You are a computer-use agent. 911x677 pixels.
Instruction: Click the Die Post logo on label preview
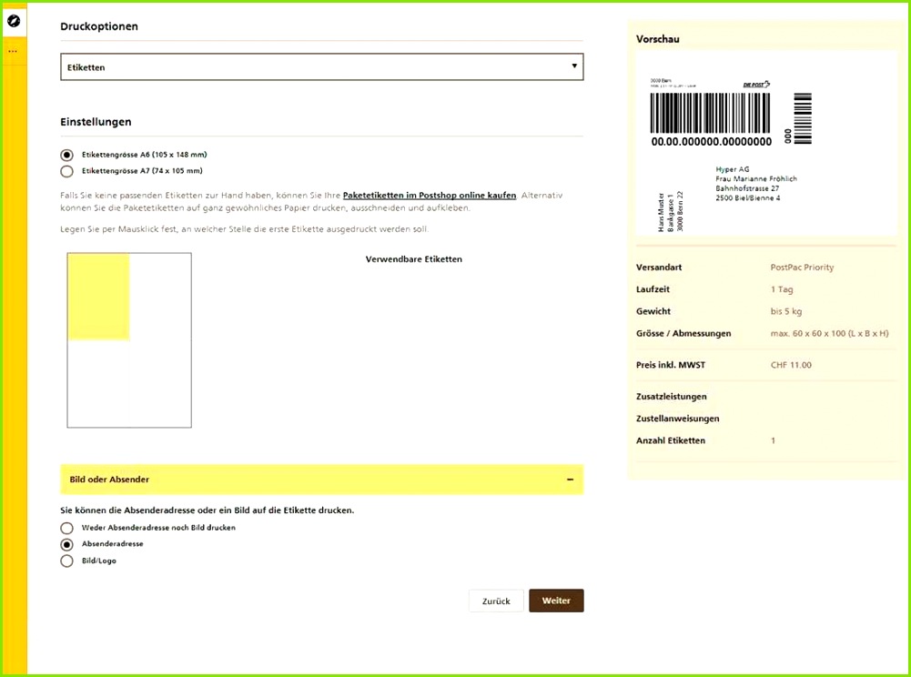[x=756, y=85]
